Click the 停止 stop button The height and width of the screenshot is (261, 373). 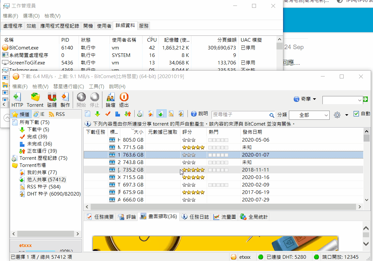95,100
